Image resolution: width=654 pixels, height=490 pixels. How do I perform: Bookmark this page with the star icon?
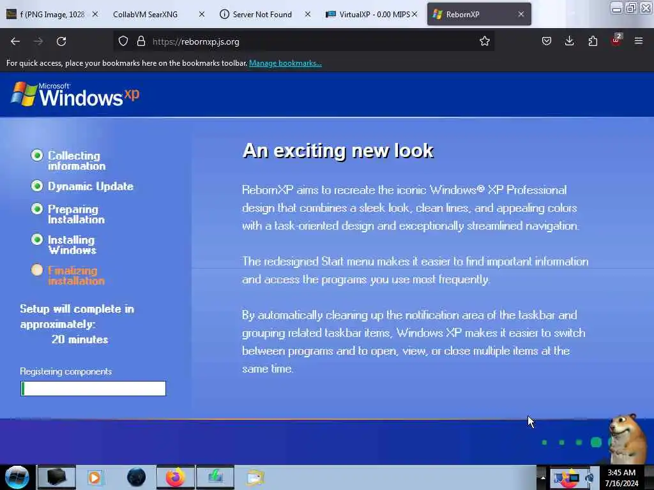coord(484,41)
